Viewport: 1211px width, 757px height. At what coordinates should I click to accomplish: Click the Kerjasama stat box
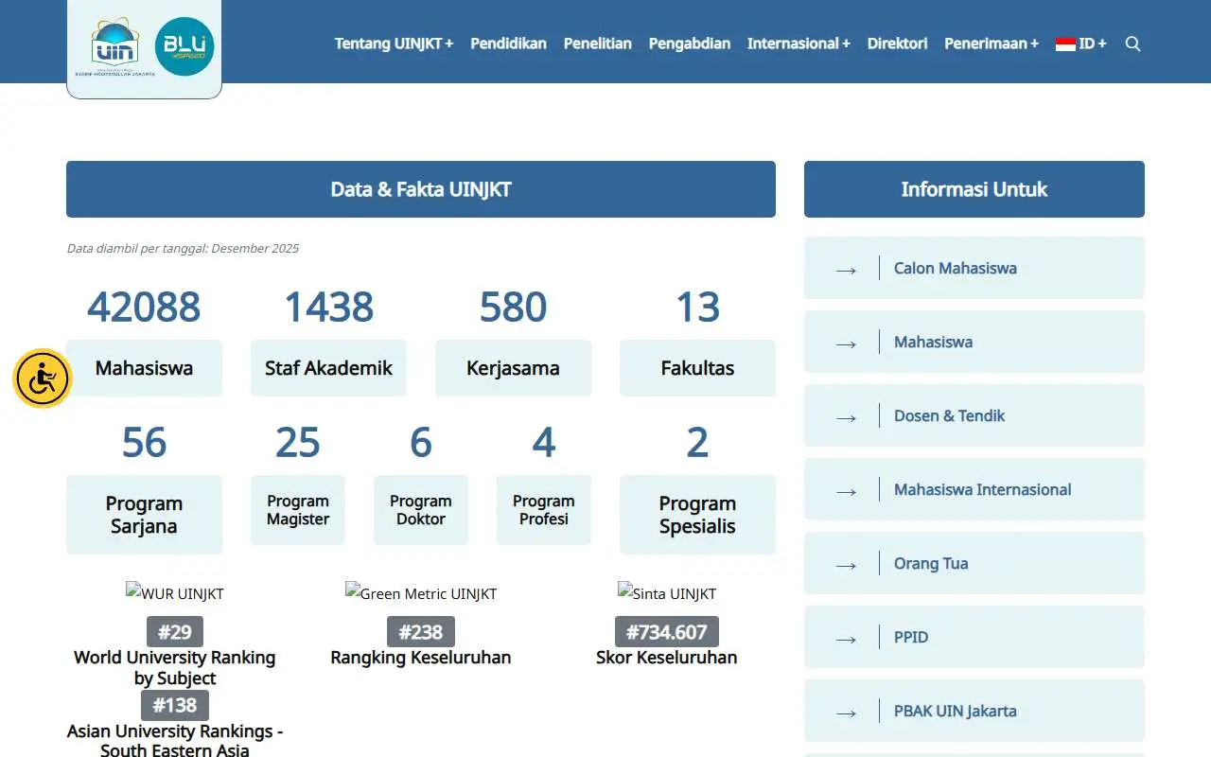click(x=513, y=368)
